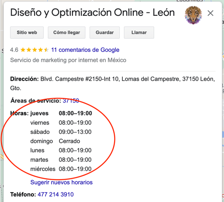Select the lunes hours row
224x202 pixels.
click(61, 151)
